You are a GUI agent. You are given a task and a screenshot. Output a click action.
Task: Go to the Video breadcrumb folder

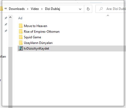(35, 9)
